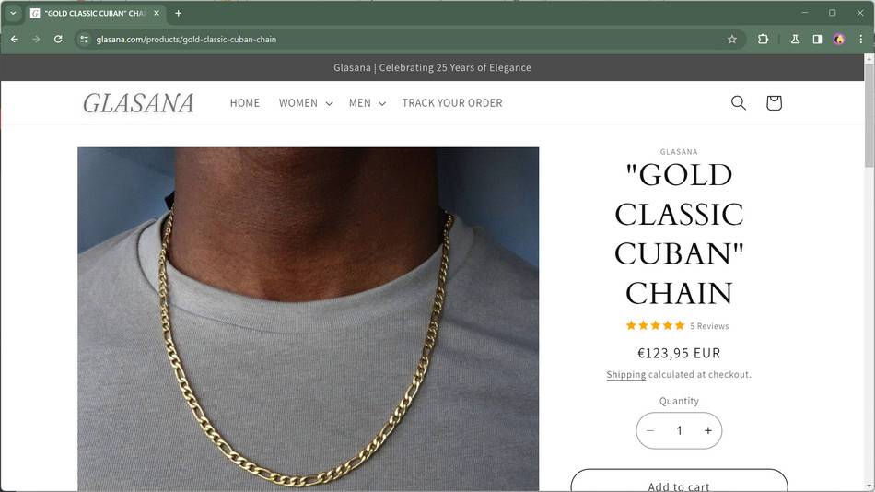
Task: View site information in address bar
Action: pos(84,40)
